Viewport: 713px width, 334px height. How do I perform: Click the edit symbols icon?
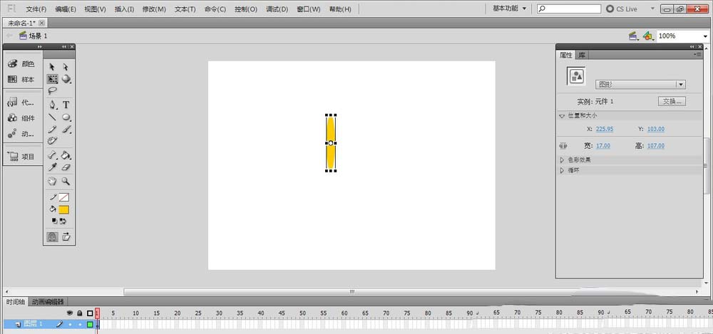pos(648,36)
